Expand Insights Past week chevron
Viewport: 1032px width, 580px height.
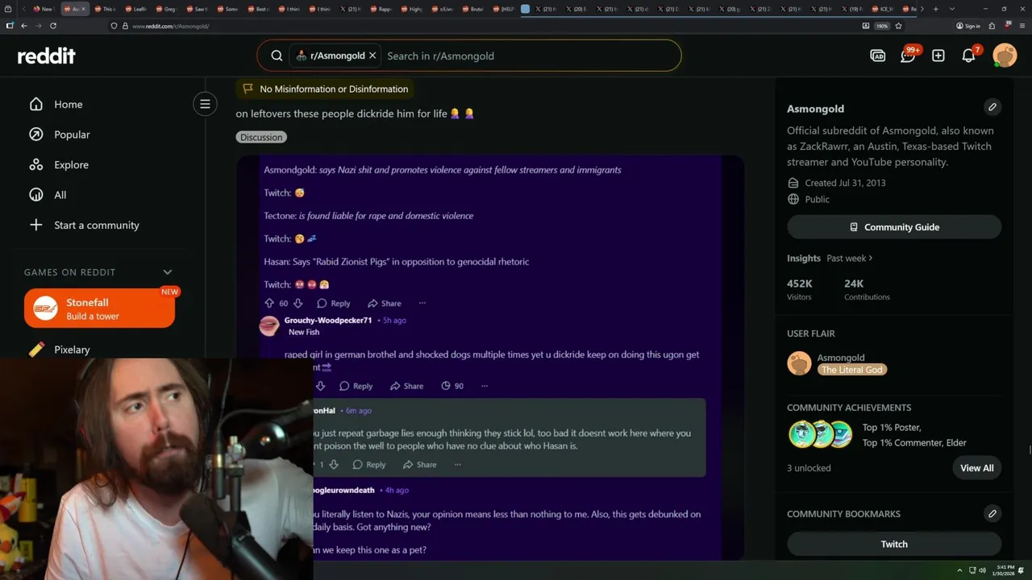871,258
